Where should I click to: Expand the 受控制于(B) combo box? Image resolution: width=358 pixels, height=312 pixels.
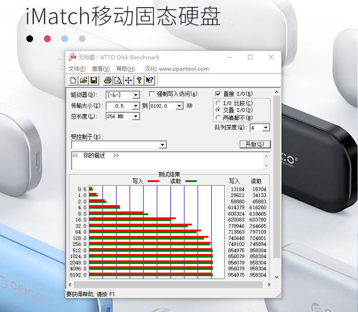pos(162,144)
